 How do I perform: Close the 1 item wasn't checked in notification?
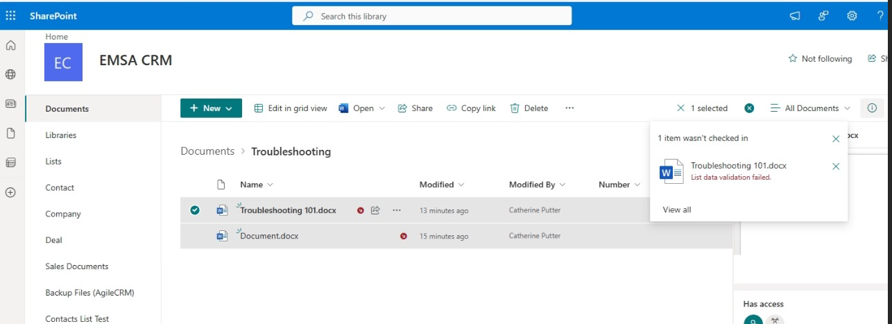836,139
